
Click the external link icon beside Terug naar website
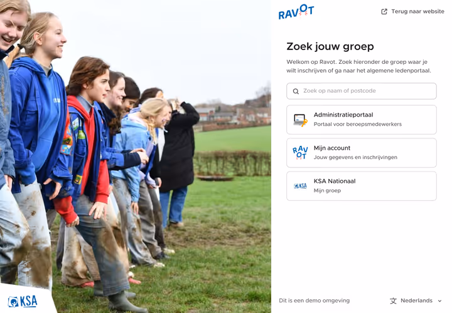384,11
